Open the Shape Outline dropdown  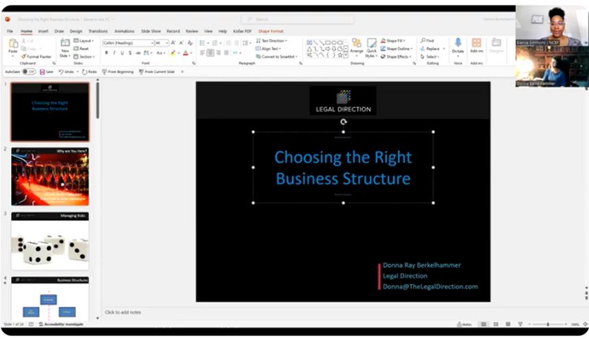397,49
